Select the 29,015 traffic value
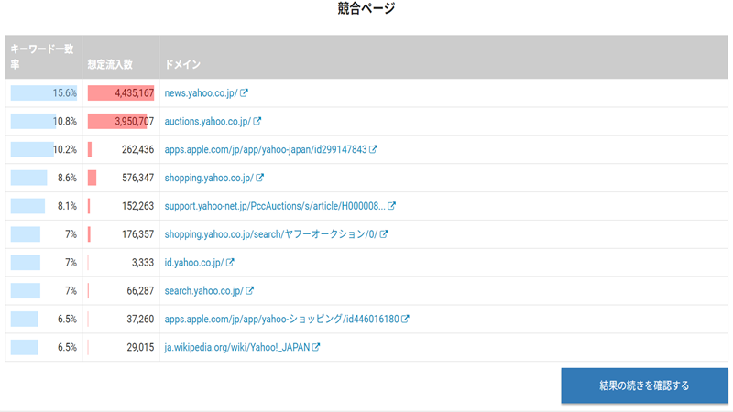 click(x=140, y=347)
